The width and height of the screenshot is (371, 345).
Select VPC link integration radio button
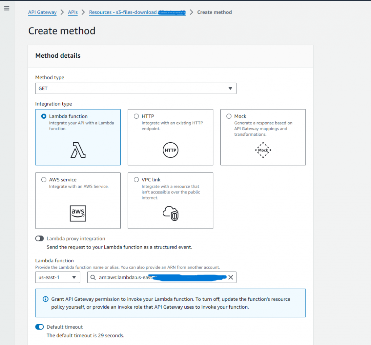tap(136, 180)
